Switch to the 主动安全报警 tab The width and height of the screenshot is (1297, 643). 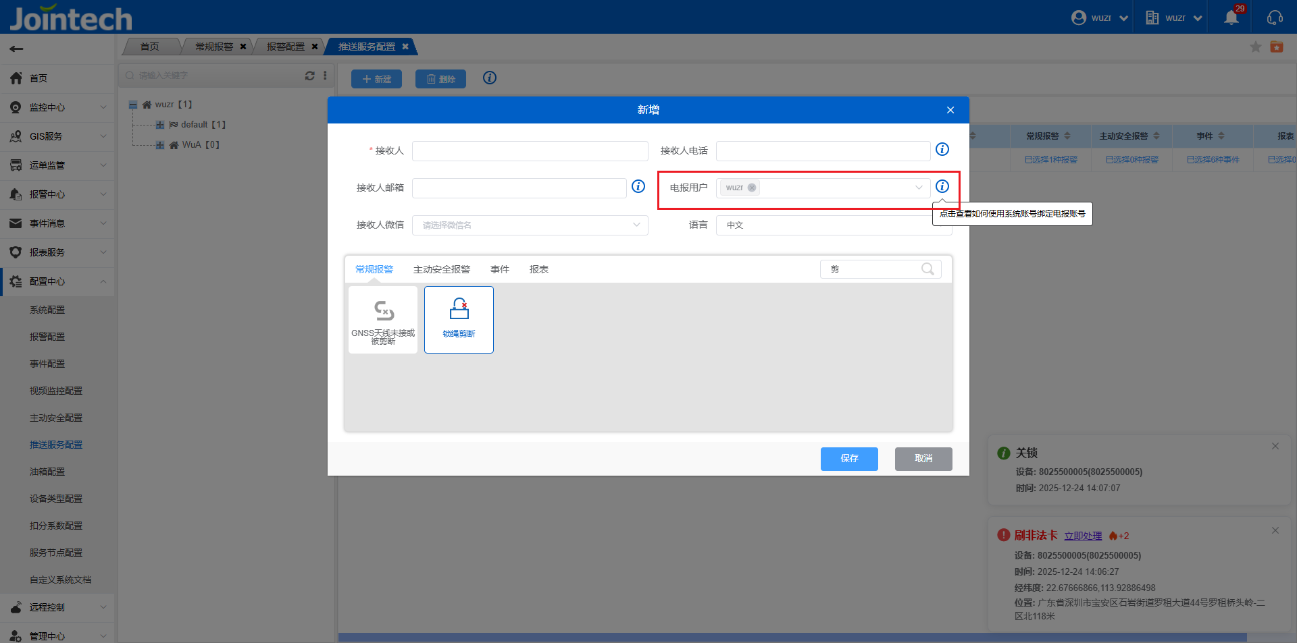pos(441,269)
